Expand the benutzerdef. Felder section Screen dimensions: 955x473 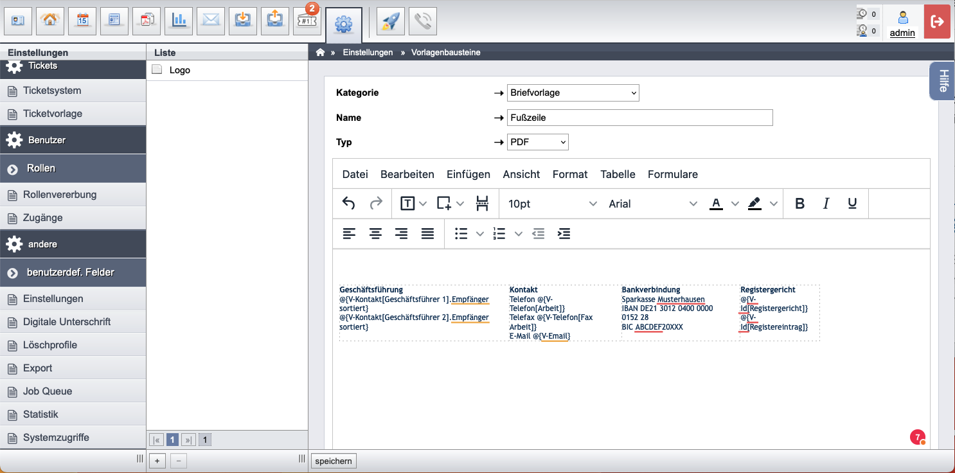(73, 272)
